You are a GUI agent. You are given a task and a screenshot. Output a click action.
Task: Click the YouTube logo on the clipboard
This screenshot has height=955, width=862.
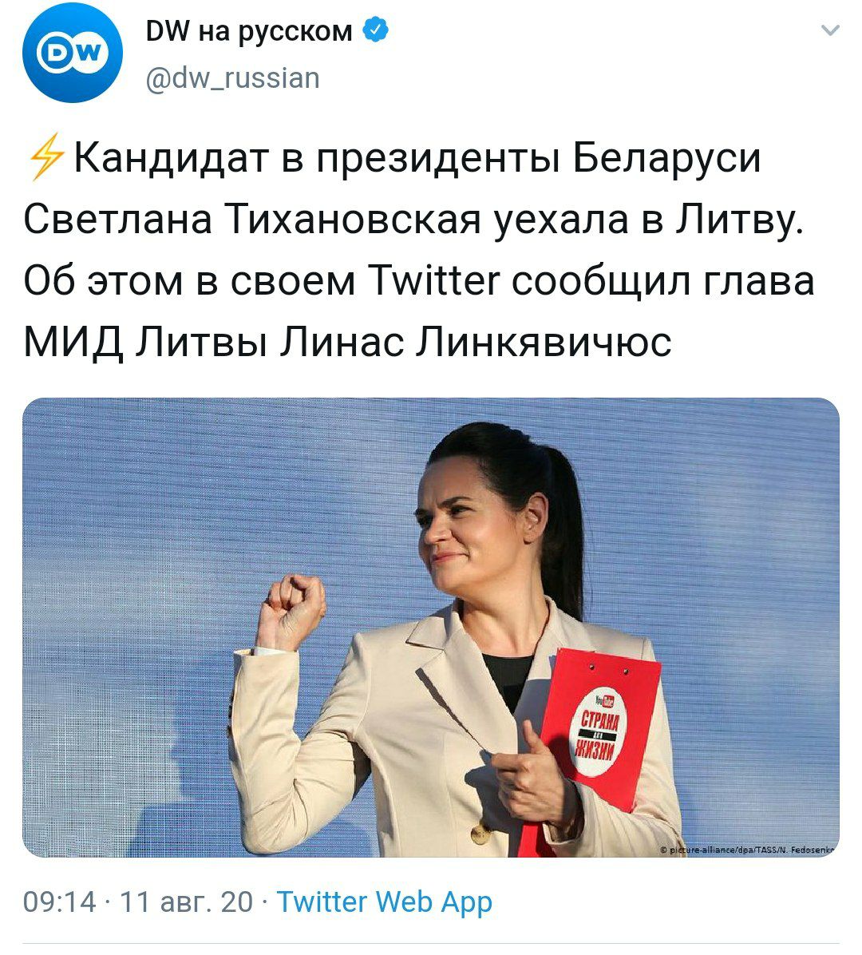(x=604, y=702)
